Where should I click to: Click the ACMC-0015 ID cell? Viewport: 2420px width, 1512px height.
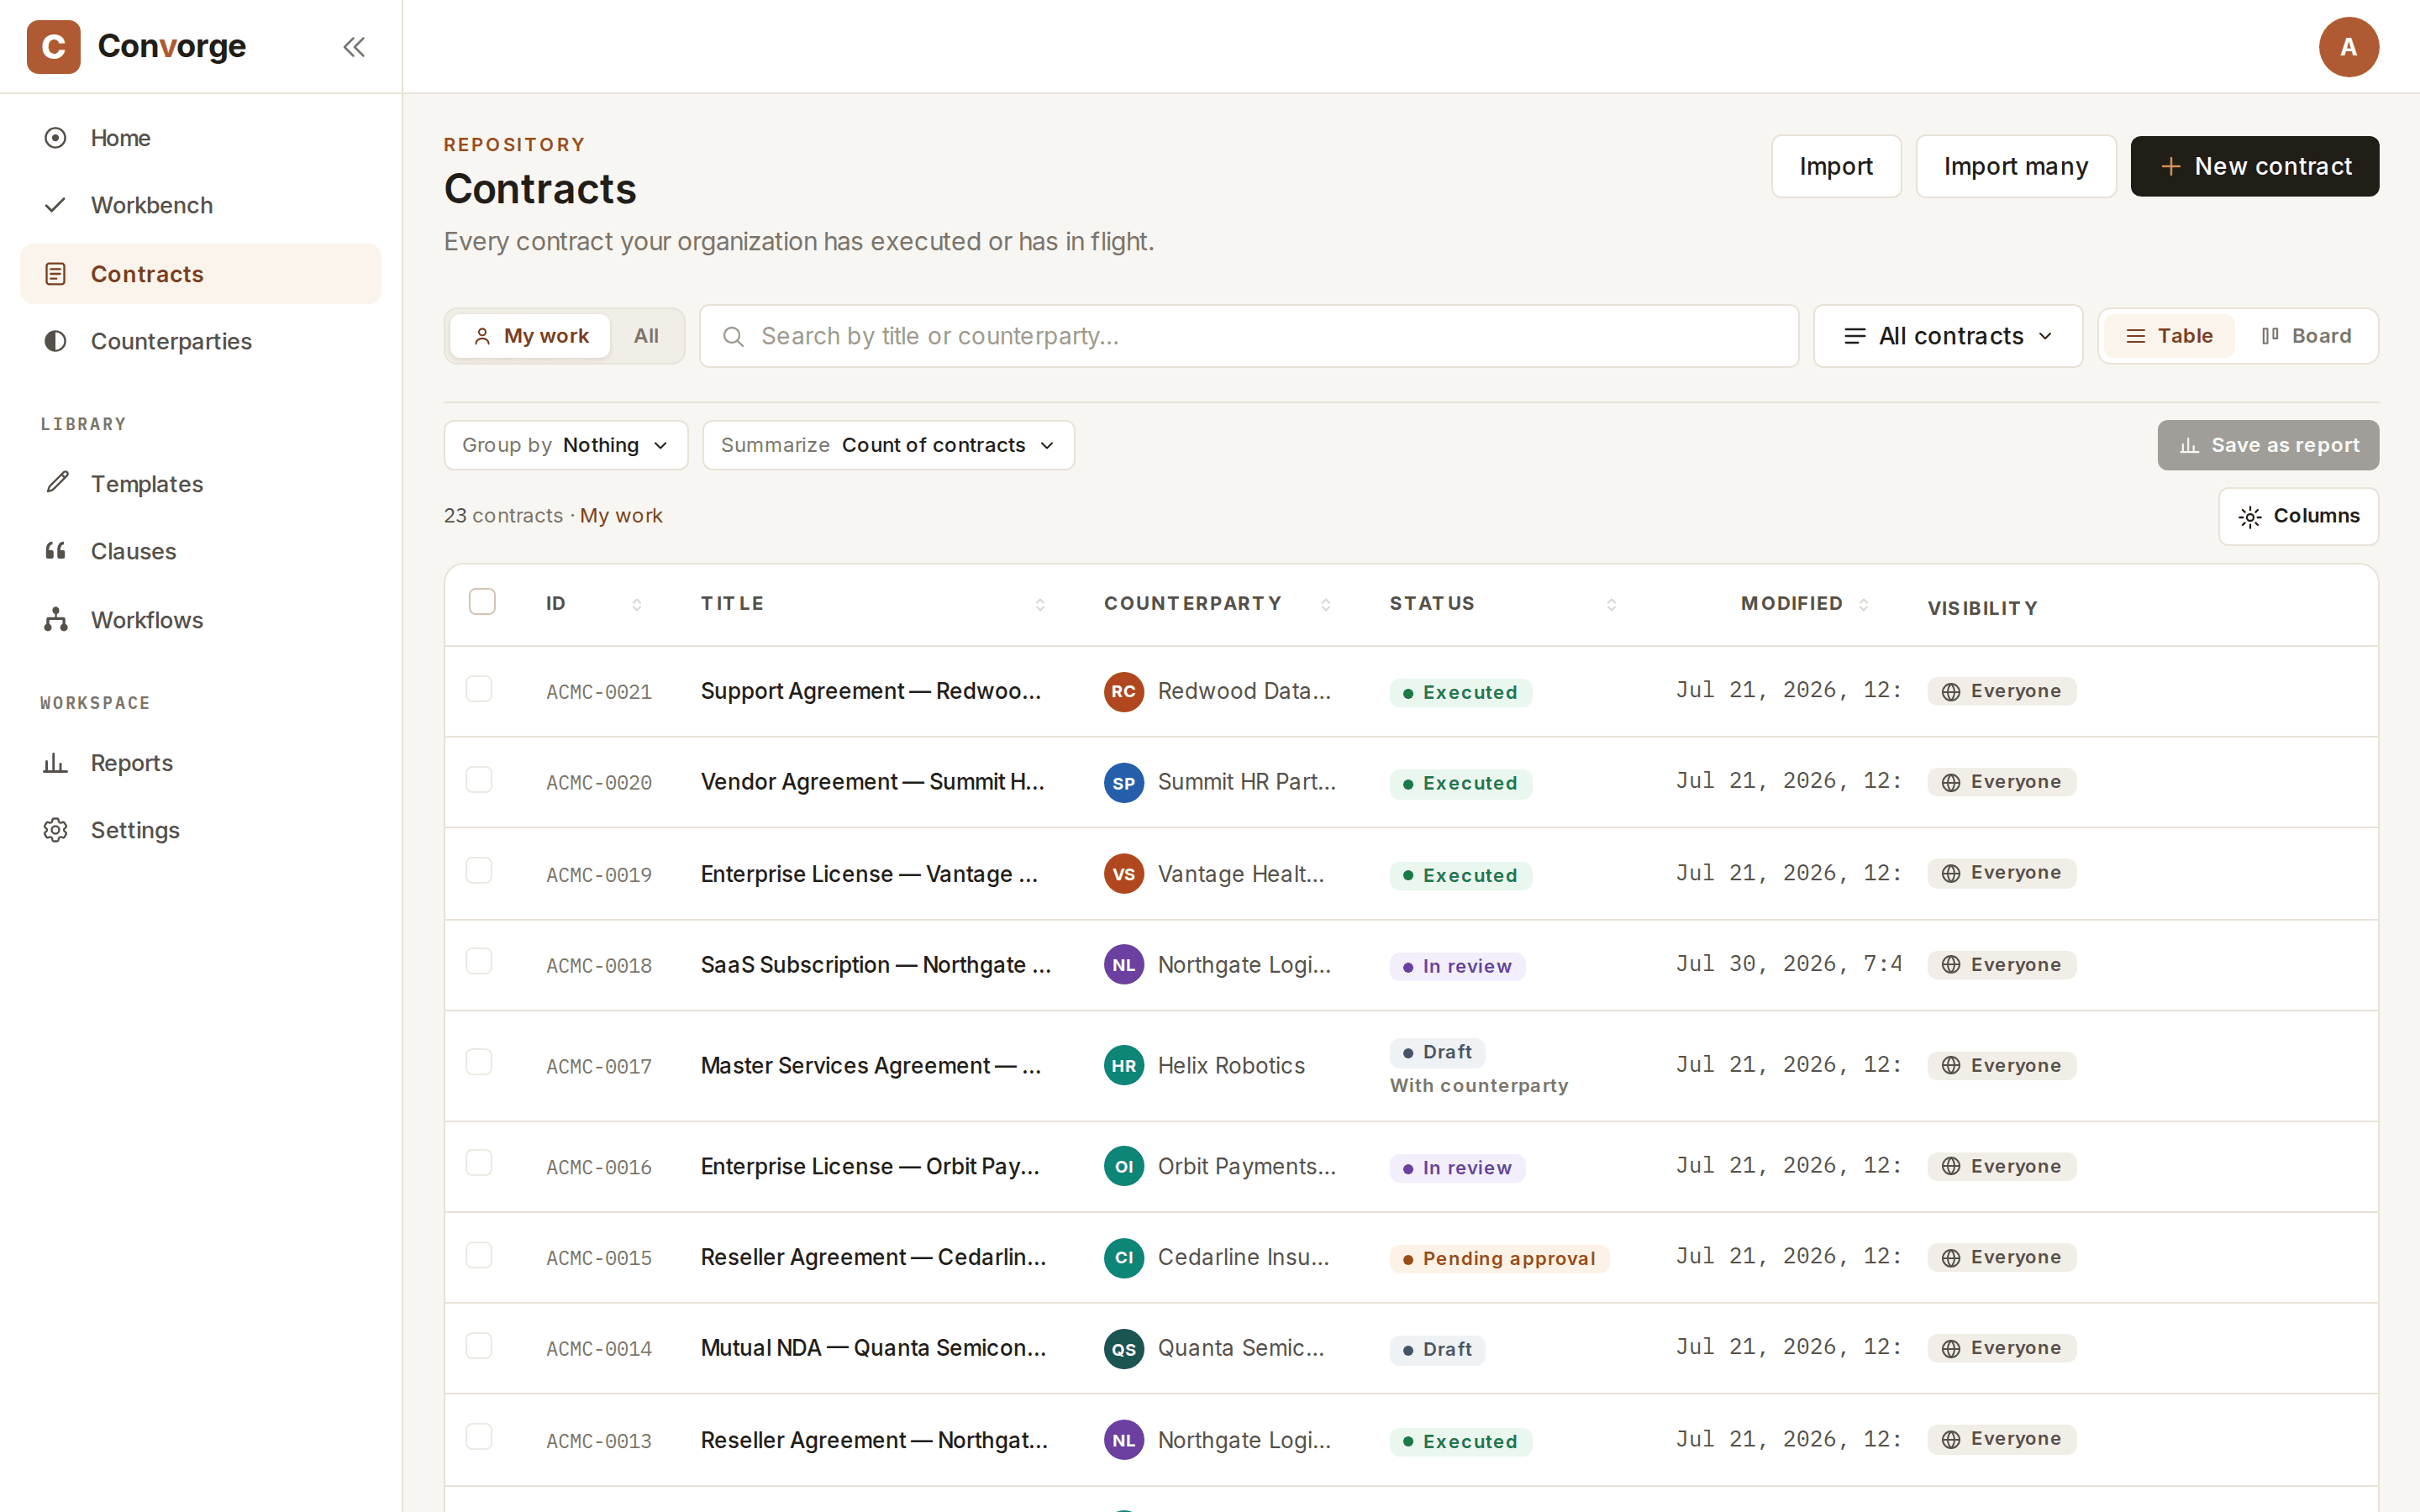(599, 1258)
